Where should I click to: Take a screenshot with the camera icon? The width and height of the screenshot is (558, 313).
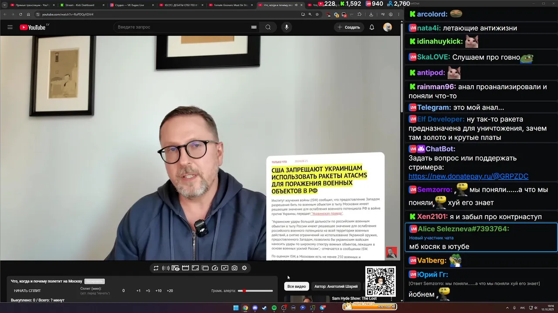[235, 268]
